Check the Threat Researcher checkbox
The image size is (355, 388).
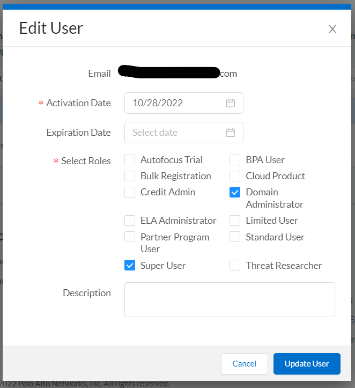tap(235, 265)
